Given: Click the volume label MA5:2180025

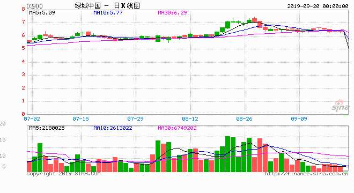Looking at the screenshot, I should (x=47, y=128).
